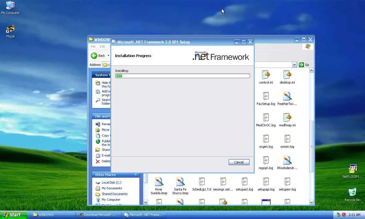Click the sidebar panel scroll down arrow
The image size is (365, 219).
click(x=145, y=202)
